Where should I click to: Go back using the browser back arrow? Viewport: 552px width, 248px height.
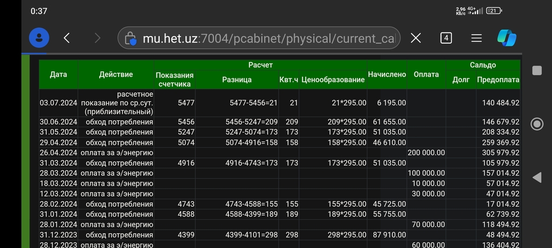coord(67,38)
